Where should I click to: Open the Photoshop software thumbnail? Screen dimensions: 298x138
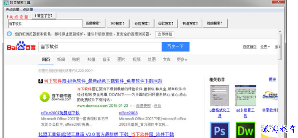pyautogui.click(x=219, y=130)
